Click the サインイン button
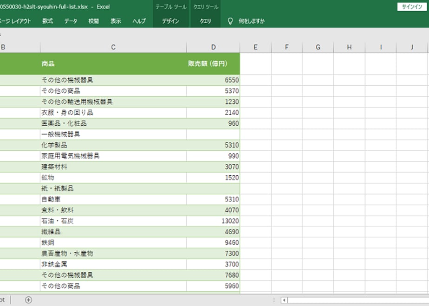The image size is (429, 306). click(412, 7)
